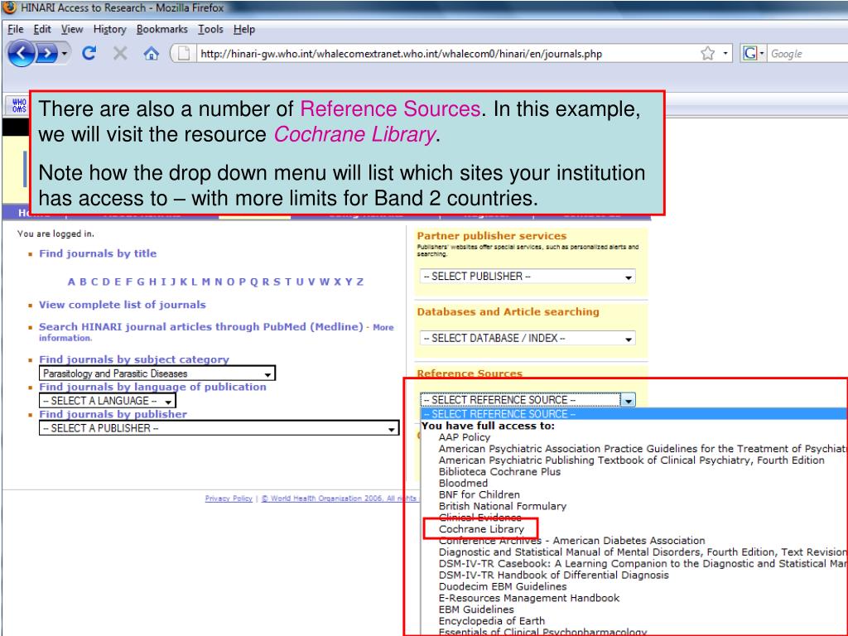Open Find journals by language of publication
Viewport: 848px width, 636px height.
pos(152,387)
